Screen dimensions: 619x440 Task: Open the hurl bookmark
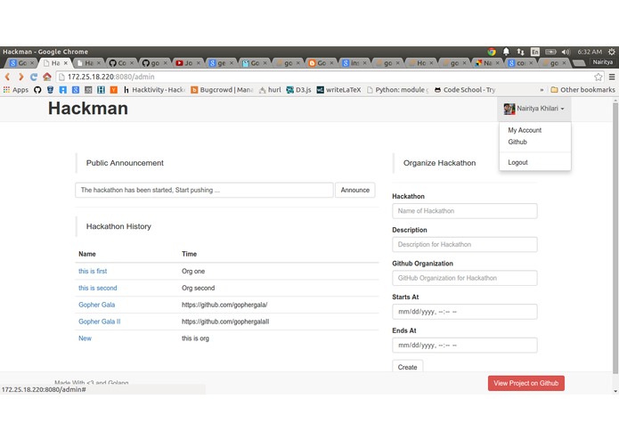[270, 90]
